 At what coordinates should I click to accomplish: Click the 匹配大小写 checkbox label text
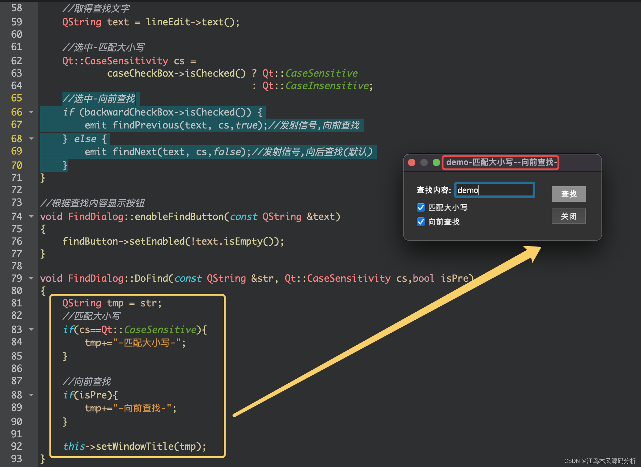(448, 208)
